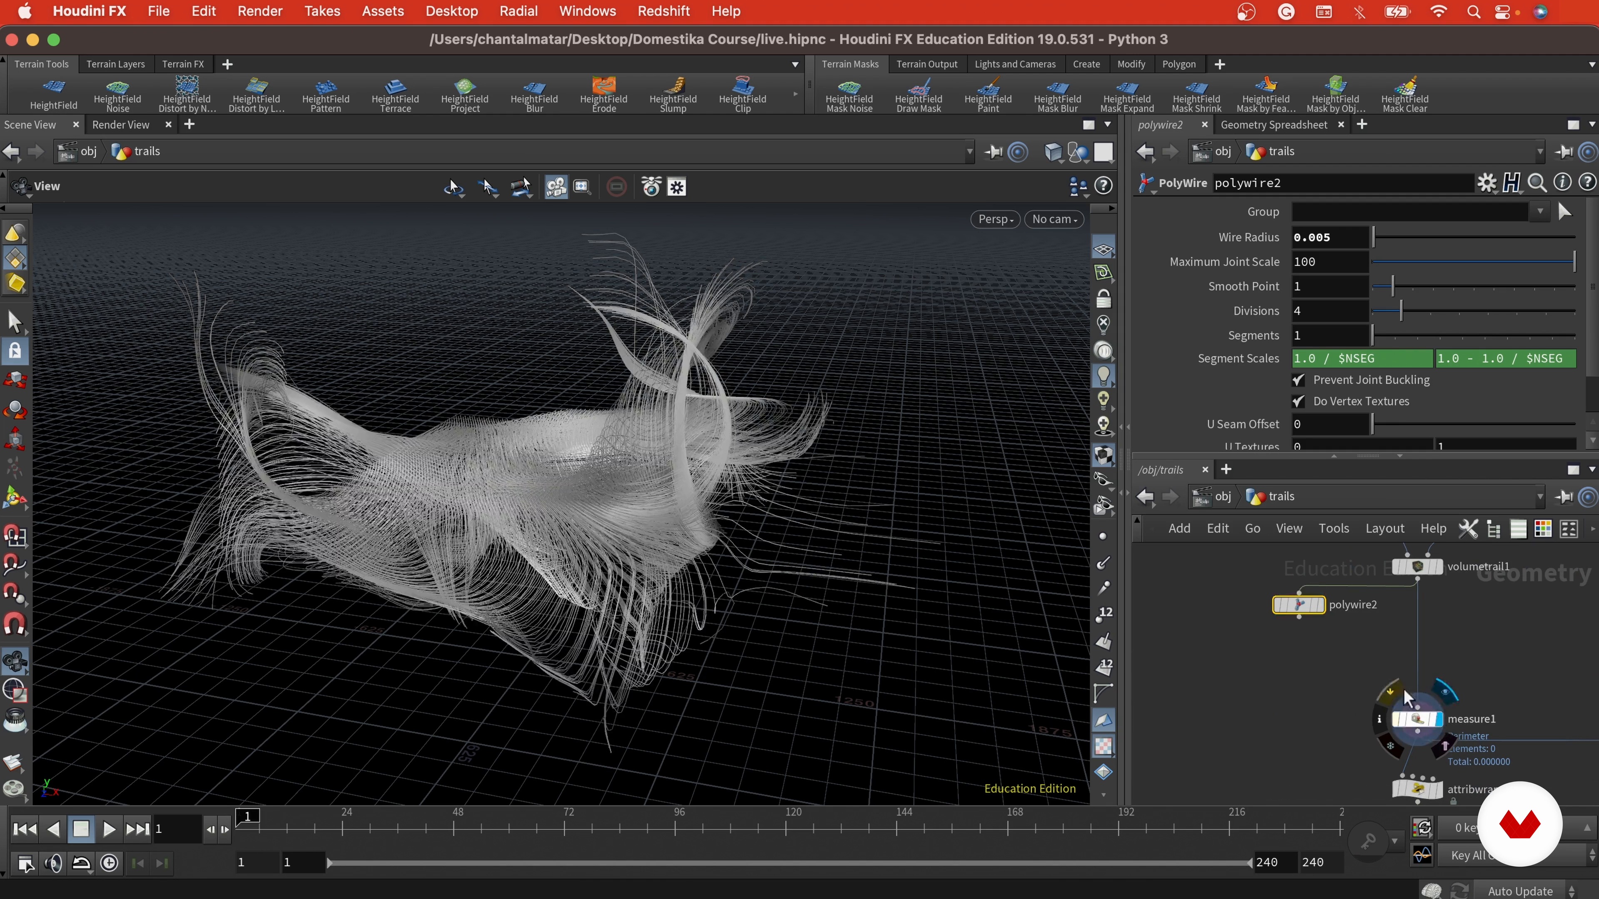Open the Redshift menu
This screenshot has width=1599, height=899.
(664, 11)
